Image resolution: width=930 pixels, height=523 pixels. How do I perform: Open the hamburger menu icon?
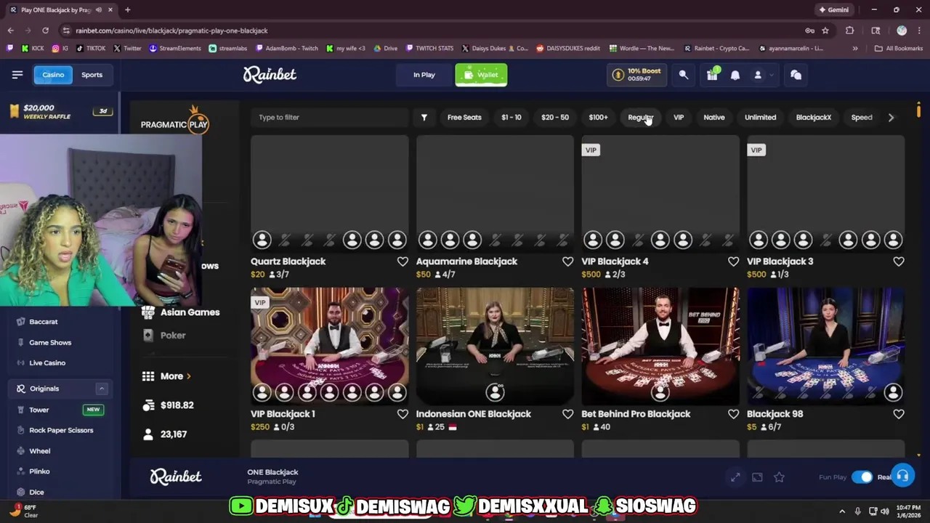[x=17, y=74]
